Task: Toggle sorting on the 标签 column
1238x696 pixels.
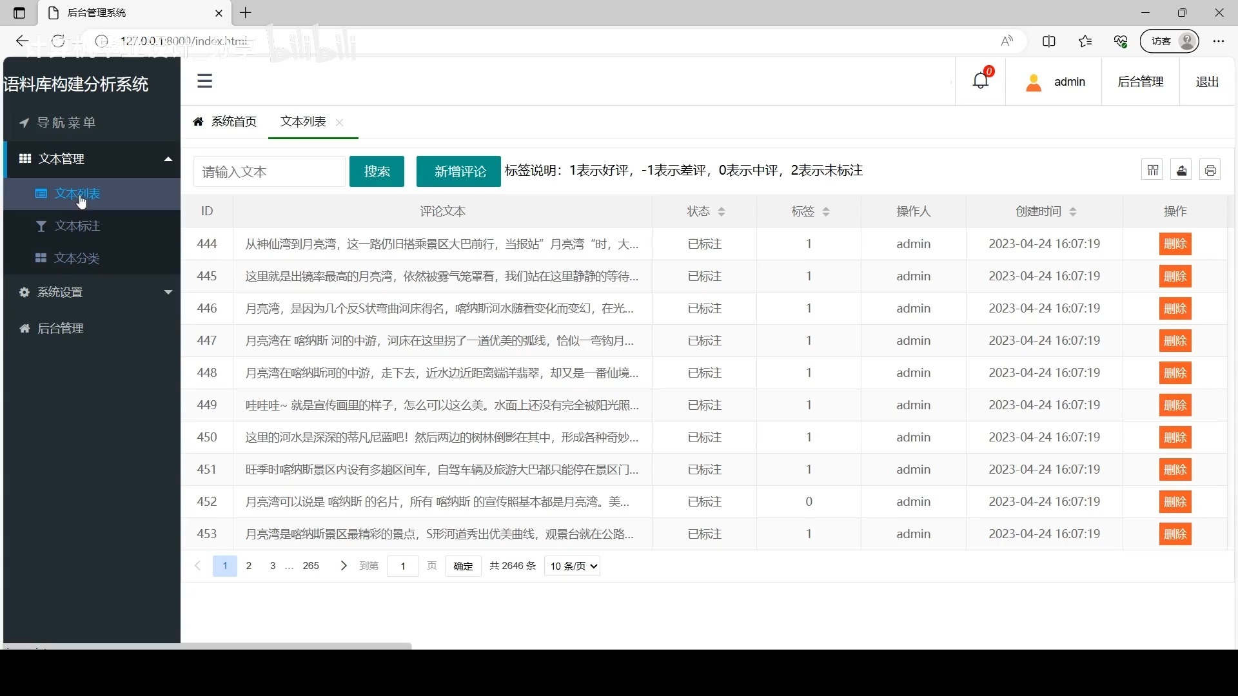Action: (827, 211)
